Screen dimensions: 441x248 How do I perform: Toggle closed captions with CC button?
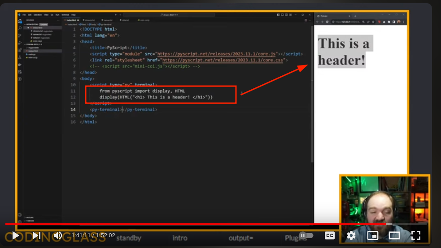click(330, 235)
